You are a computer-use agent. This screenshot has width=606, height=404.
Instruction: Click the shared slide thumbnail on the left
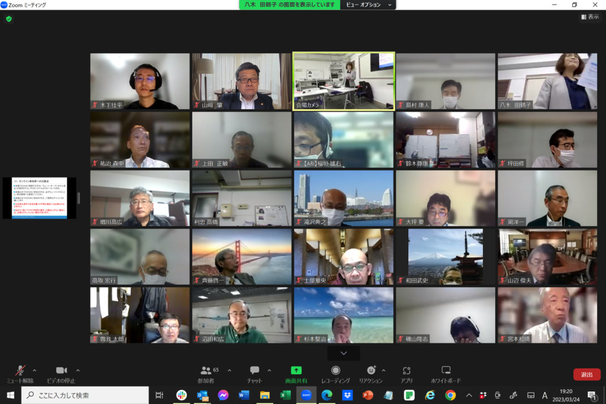click(x=39, y=198)
